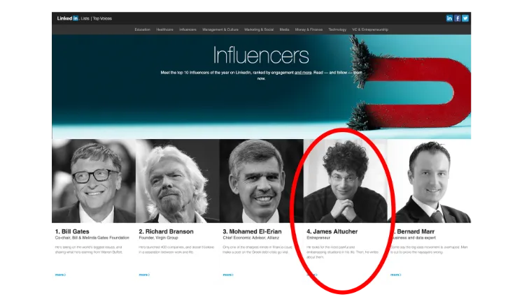
Task: Open 'more' link under Richard Branson
Action: click(x=144, y=275)
